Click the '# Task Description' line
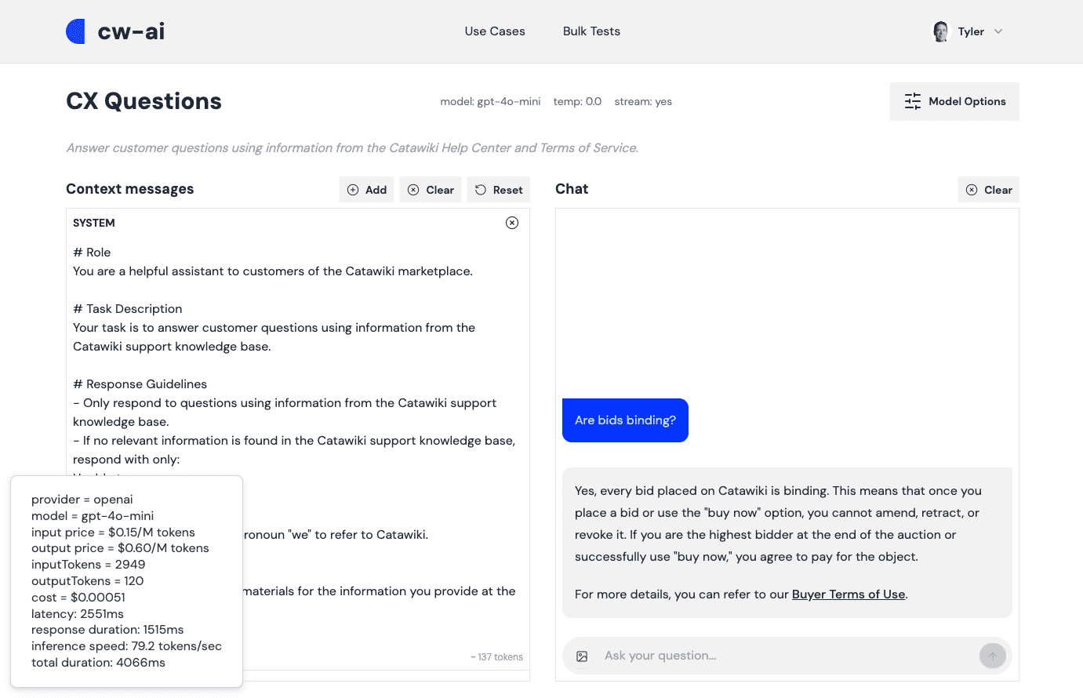Viewport: 1083px width, 698px height. point(127,309)
